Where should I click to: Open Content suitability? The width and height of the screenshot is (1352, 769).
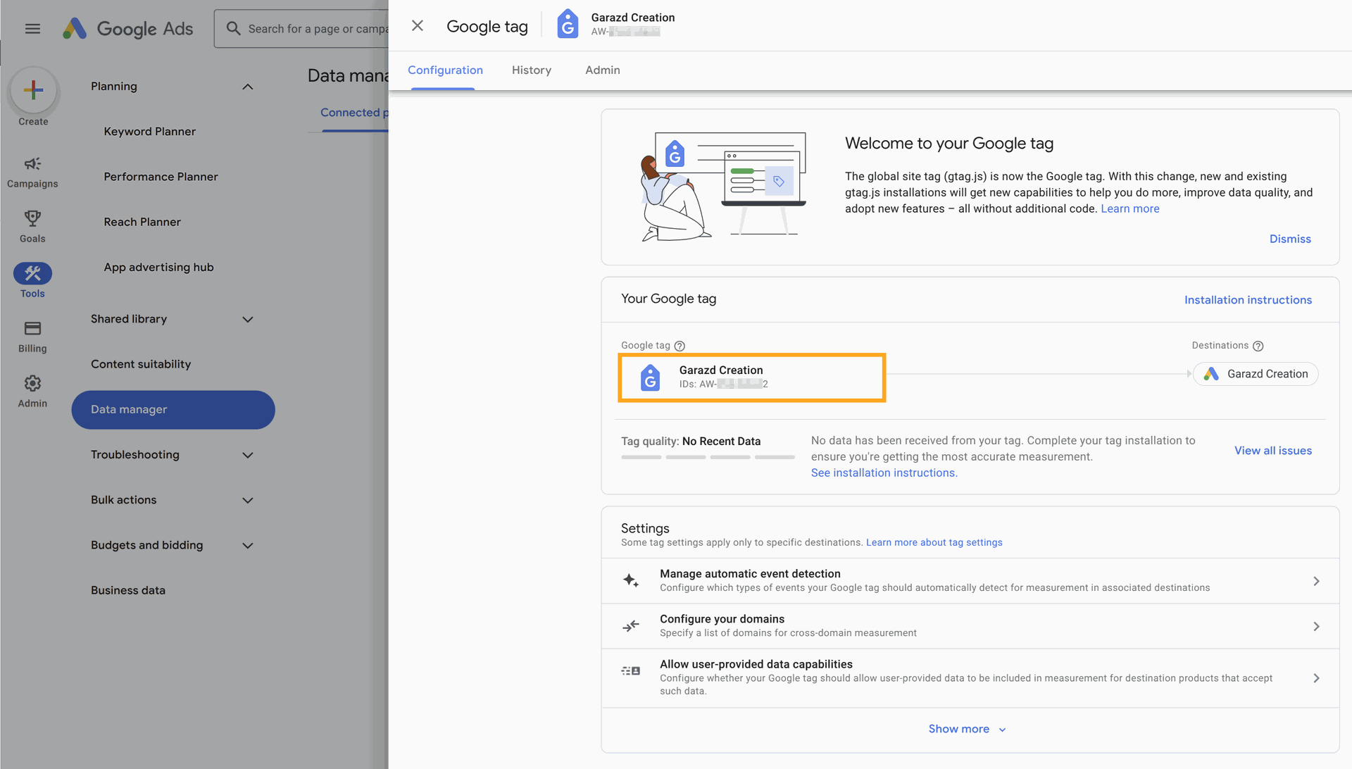point(141,364)
